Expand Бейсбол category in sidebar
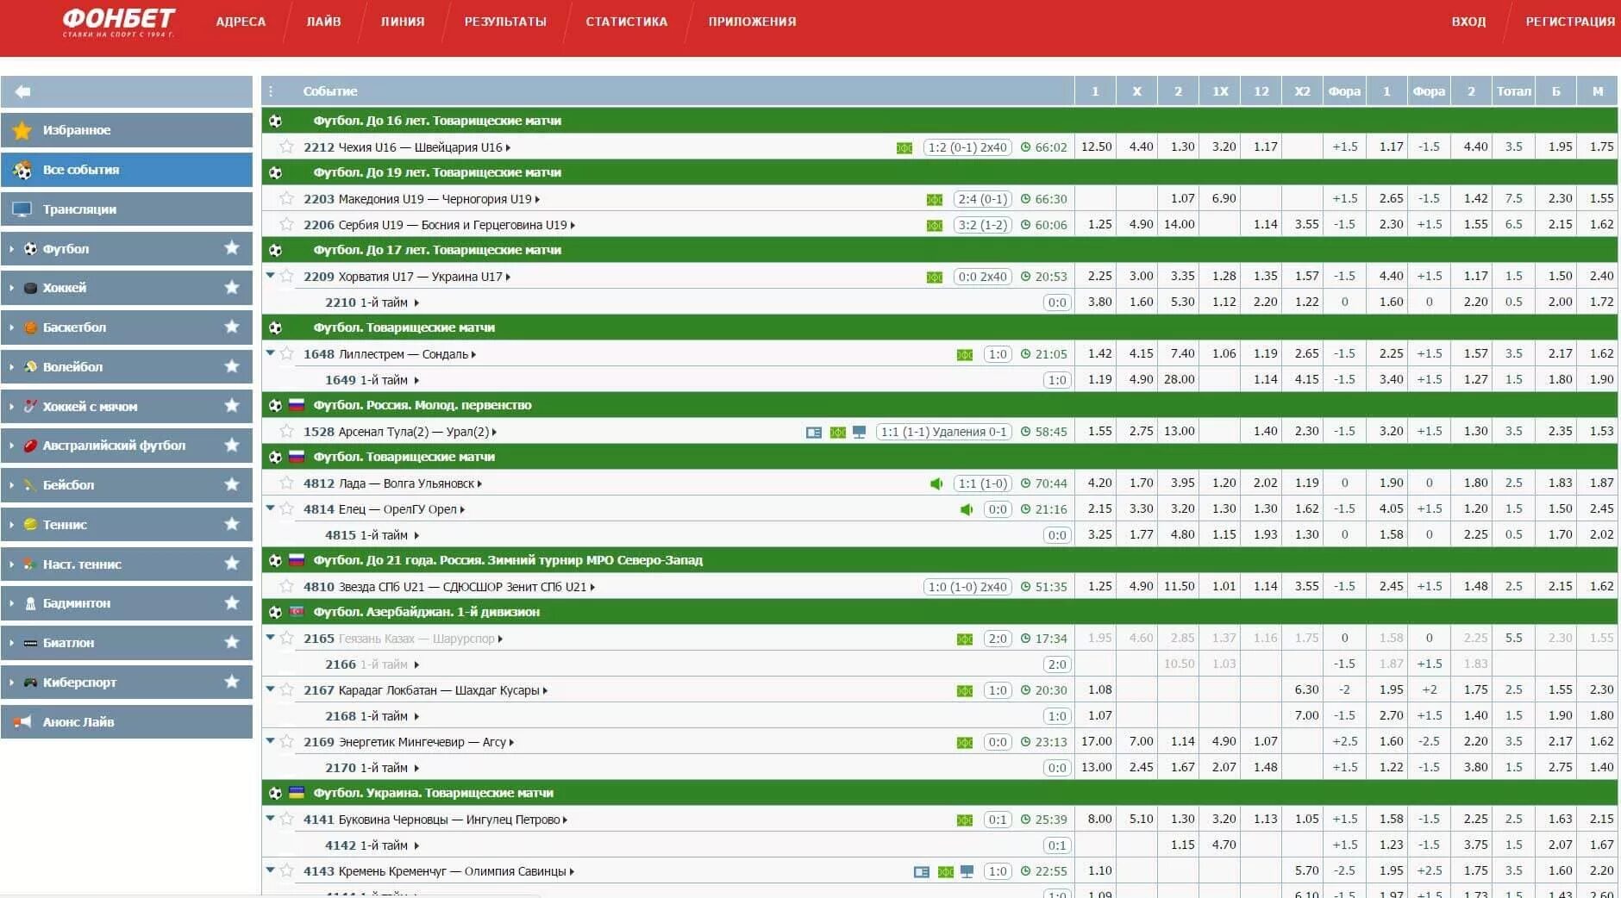The width and height of the screenshot is (1621, 898). pyautogui.click(x=11, y=485)
